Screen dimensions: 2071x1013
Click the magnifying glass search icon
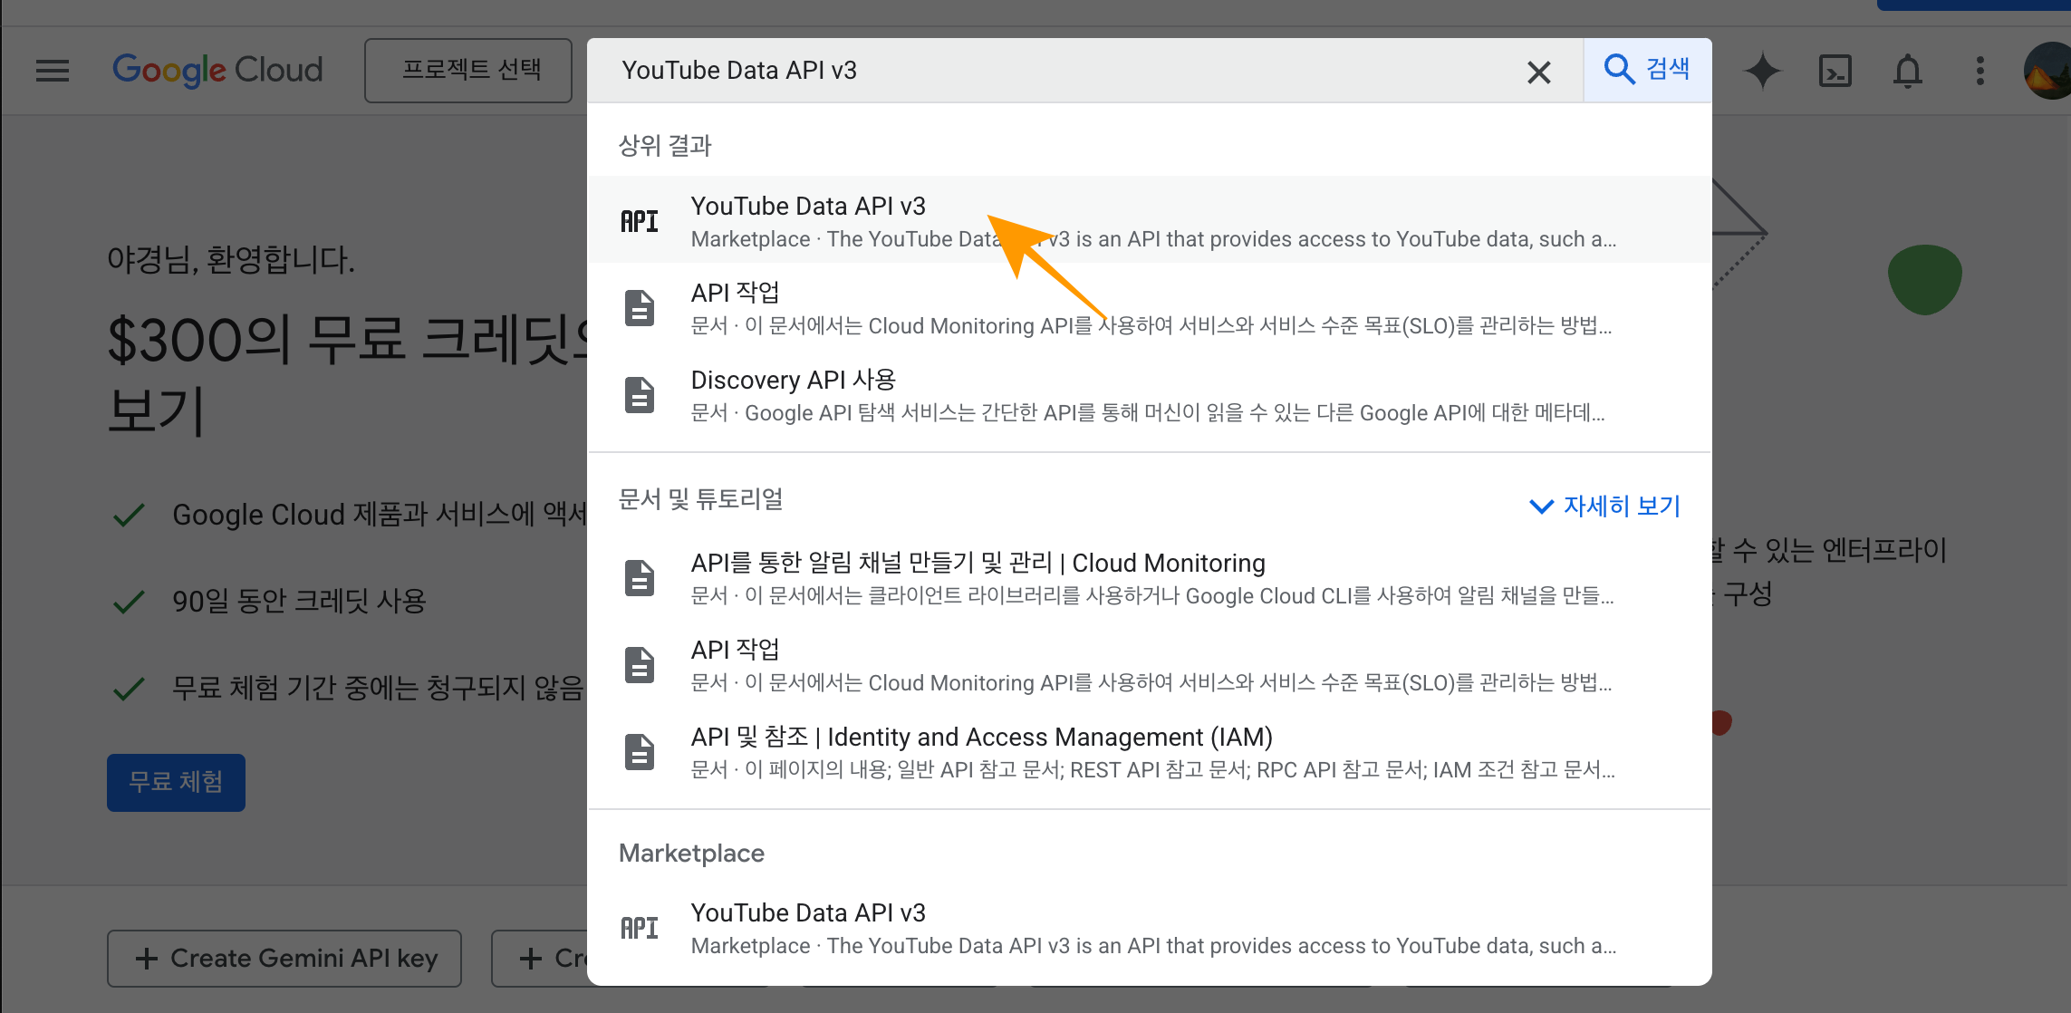coord(1619,70)
